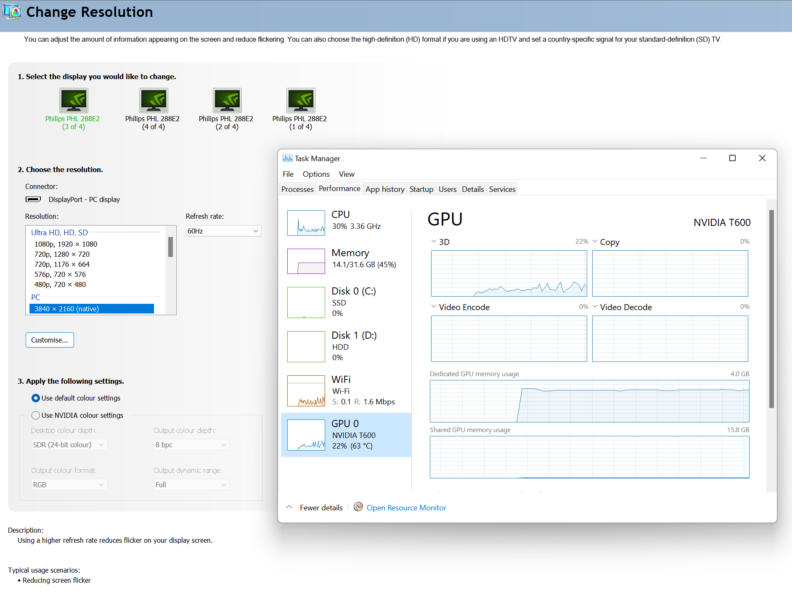Click the Open Resource Monitor link
This screenshot has width=792, height=600.
[x=406, y=508]
